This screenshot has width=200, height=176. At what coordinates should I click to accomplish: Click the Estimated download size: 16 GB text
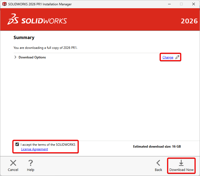pos(157,147)
